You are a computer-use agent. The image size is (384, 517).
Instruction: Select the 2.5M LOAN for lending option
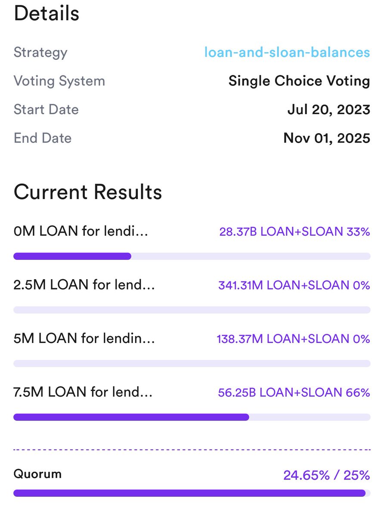point(84,285)
